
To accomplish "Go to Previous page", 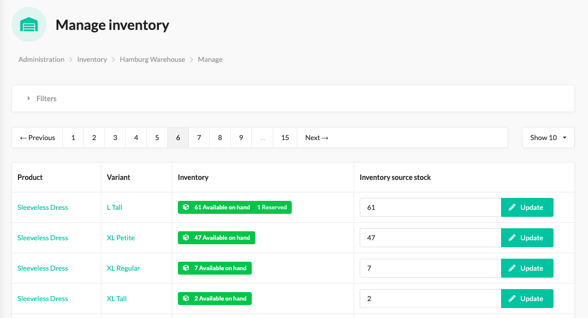I will click(x=37, y=138).
